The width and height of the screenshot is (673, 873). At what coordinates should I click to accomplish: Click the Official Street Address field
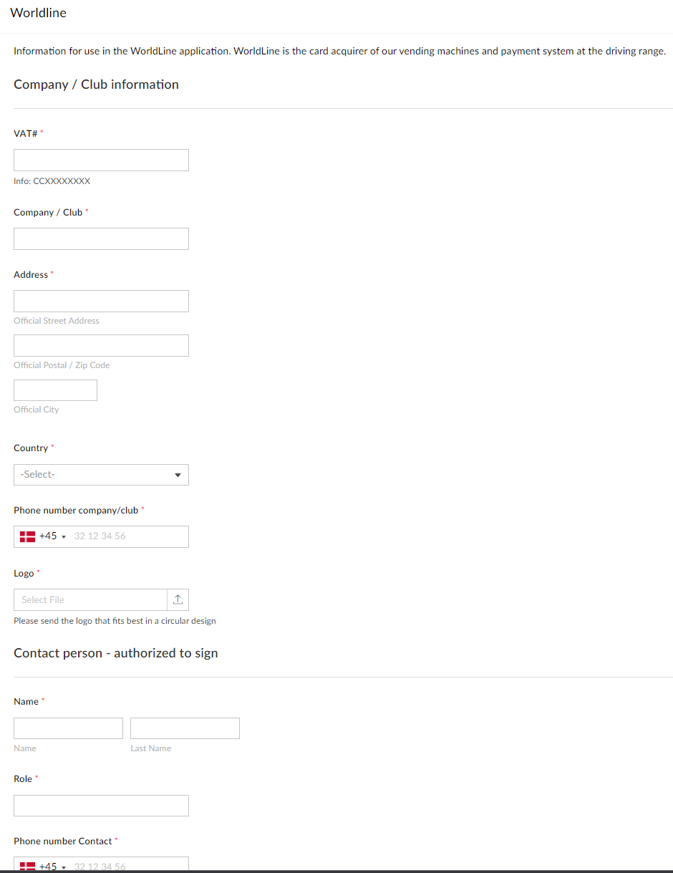pyautogui.click(x=101, y=302)
